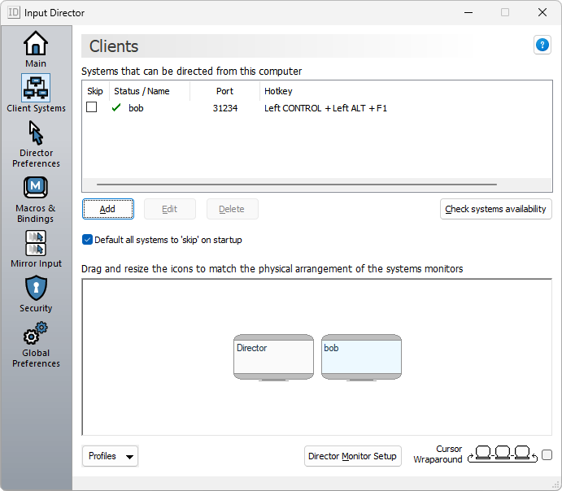Expand the Profiles dropdown
562x491 pixels.
click(x=110, y=456)
